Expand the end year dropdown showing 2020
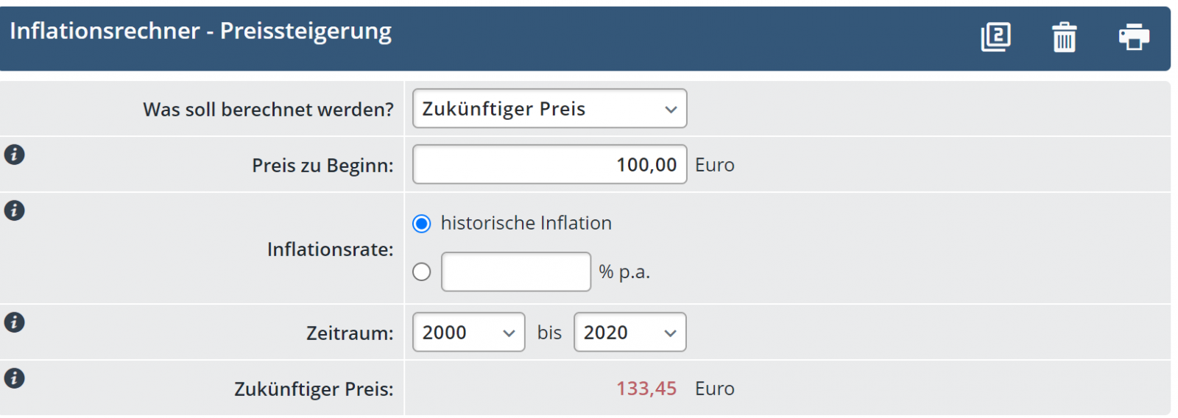Image resolution: width=1178 pixels, height=418 pixels. coord(629,333)
